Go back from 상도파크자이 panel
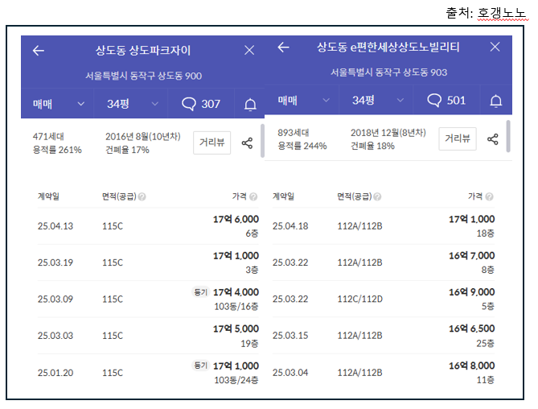 coord(39,51)
